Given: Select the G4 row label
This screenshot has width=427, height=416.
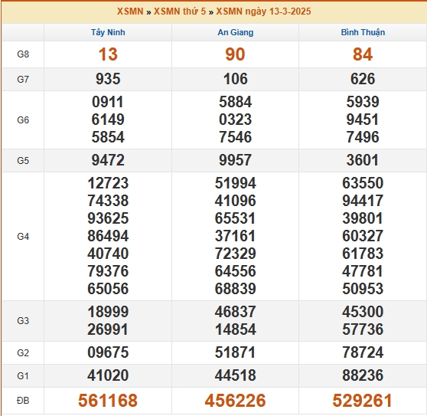Looking at the screenshot, I should (23, 237).
